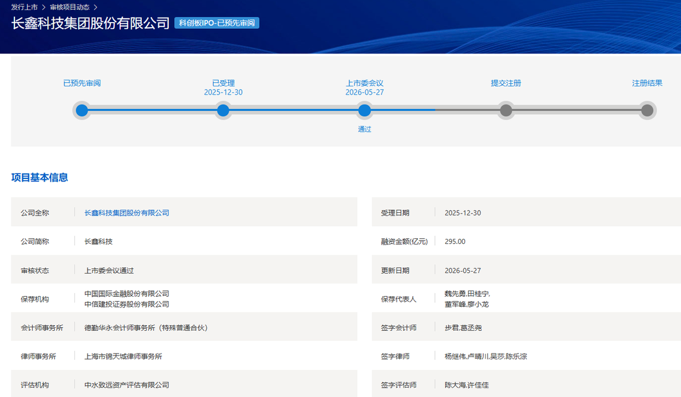Viewport: 681px width, 397px height.
Task: Click the 科创板IPO-已预先审阅 status badge
Action: (217, 23)
